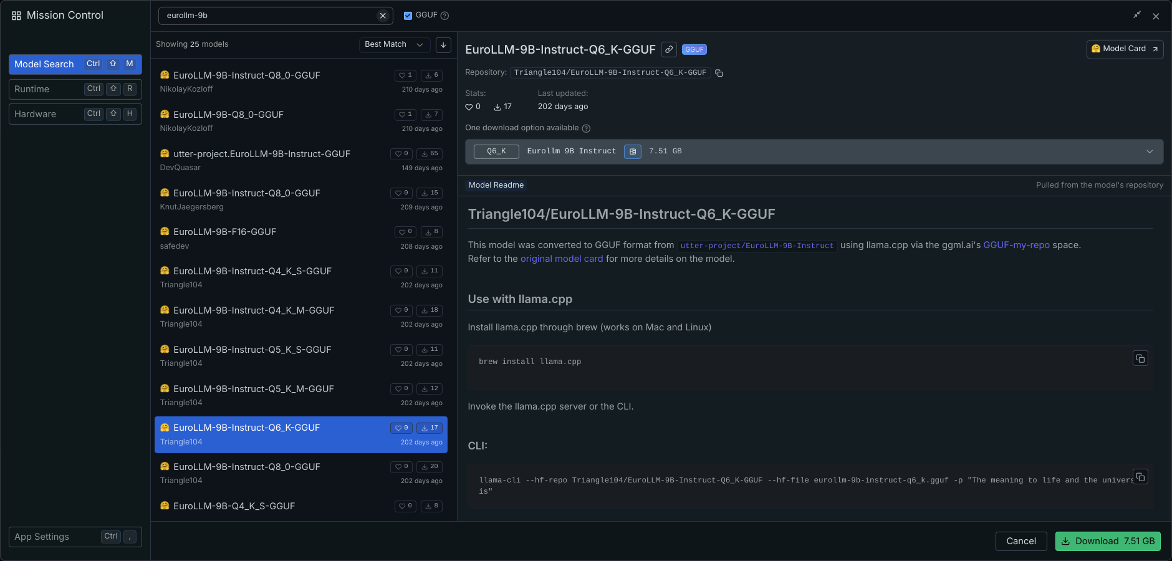Open the Runtime section
Screen dimensions: 1172x561
75,89
